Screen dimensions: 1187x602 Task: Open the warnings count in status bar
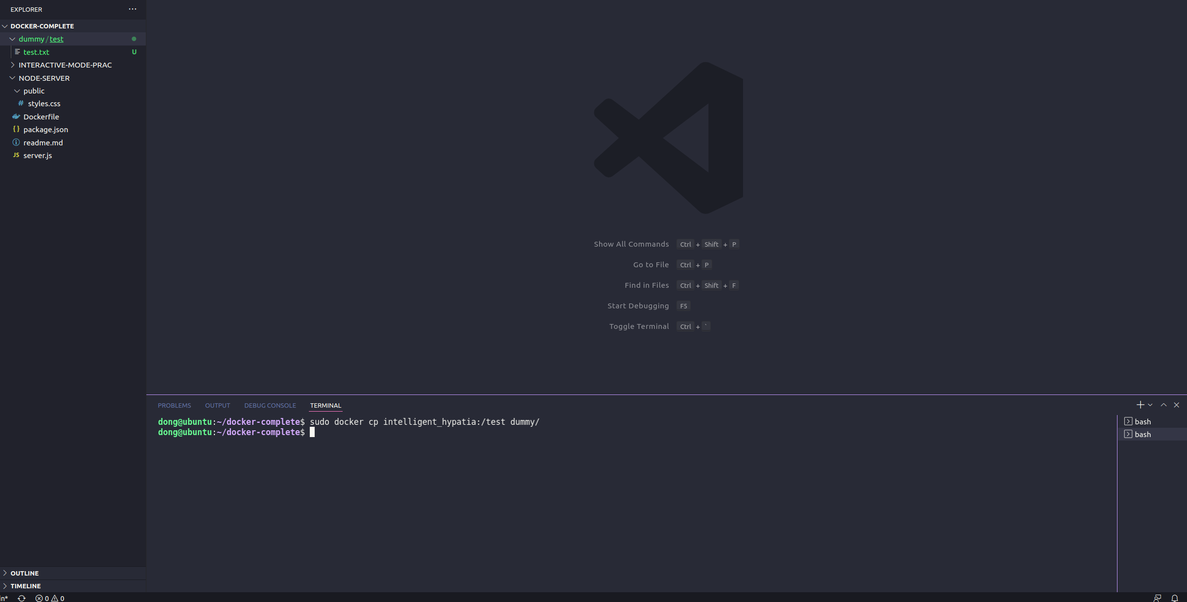click(x=58, y=598)
